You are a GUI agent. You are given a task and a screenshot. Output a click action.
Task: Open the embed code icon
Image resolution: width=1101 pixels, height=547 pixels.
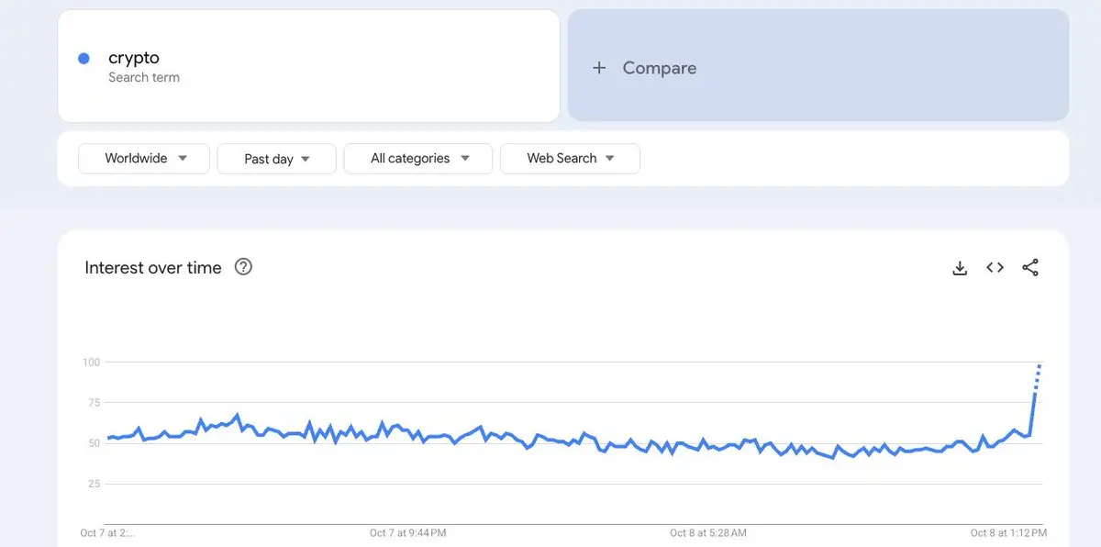[995, 268]
